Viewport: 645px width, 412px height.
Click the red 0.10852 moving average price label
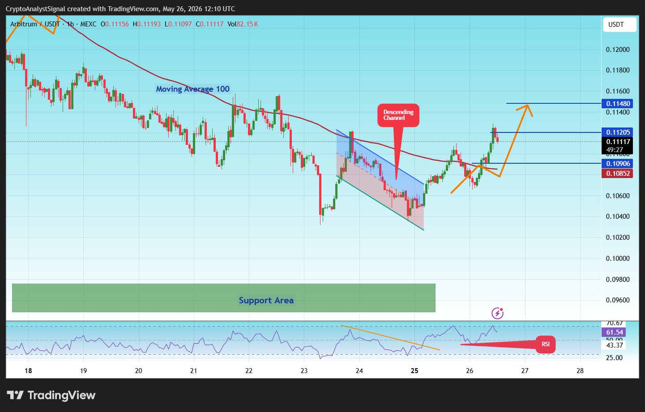[617, 174]
